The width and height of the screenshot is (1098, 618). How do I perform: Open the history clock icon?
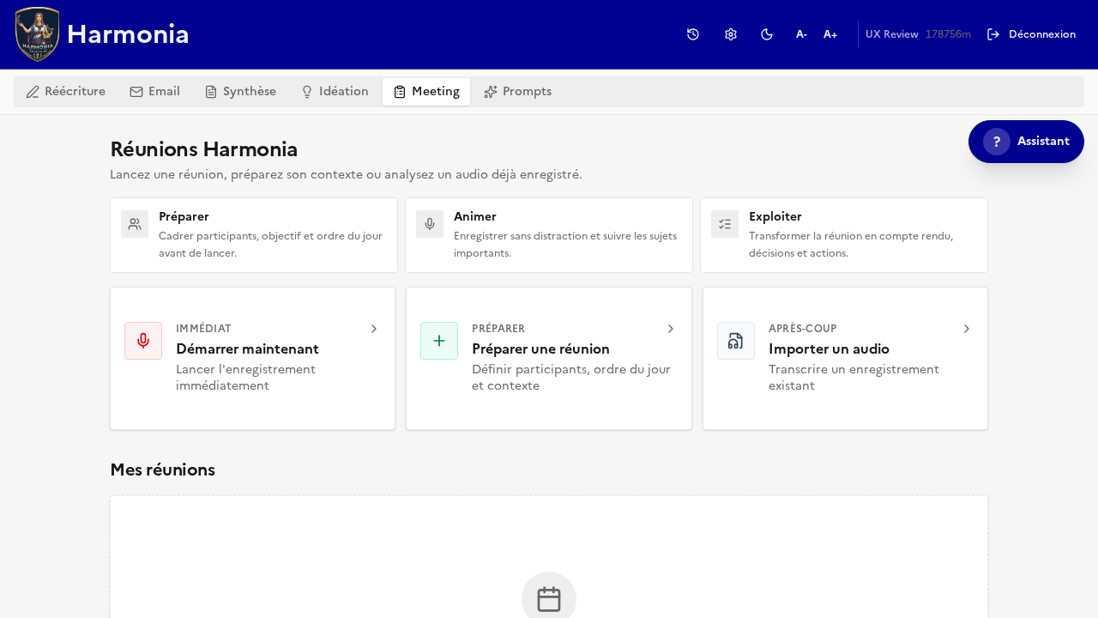693,34
